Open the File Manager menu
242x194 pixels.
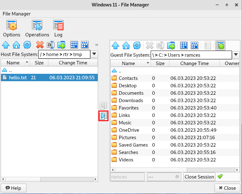(x=16, y=14)
